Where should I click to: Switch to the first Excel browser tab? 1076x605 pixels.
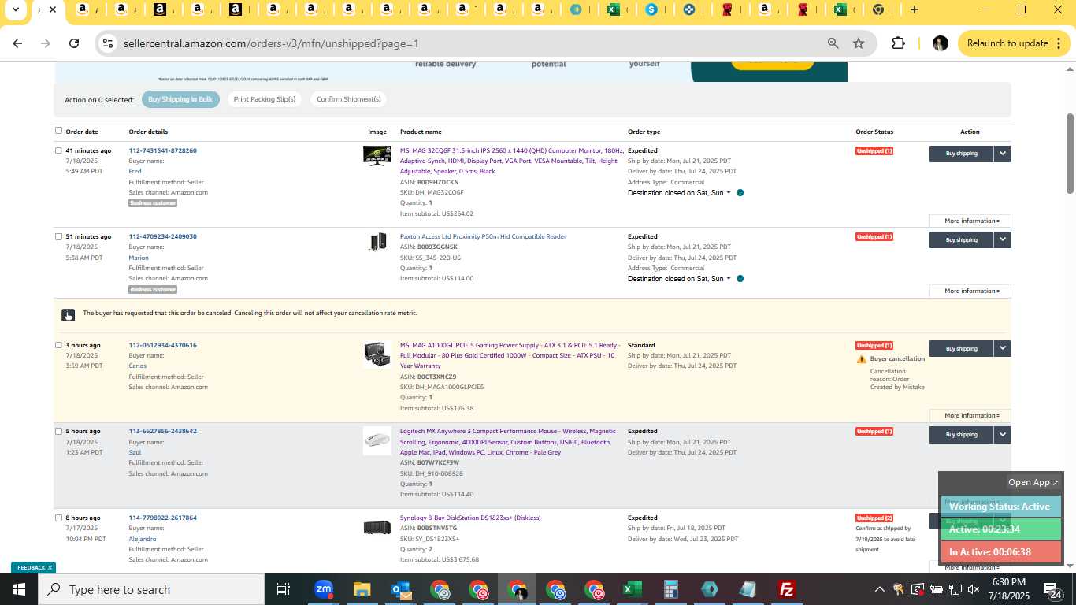click(614, 9)
